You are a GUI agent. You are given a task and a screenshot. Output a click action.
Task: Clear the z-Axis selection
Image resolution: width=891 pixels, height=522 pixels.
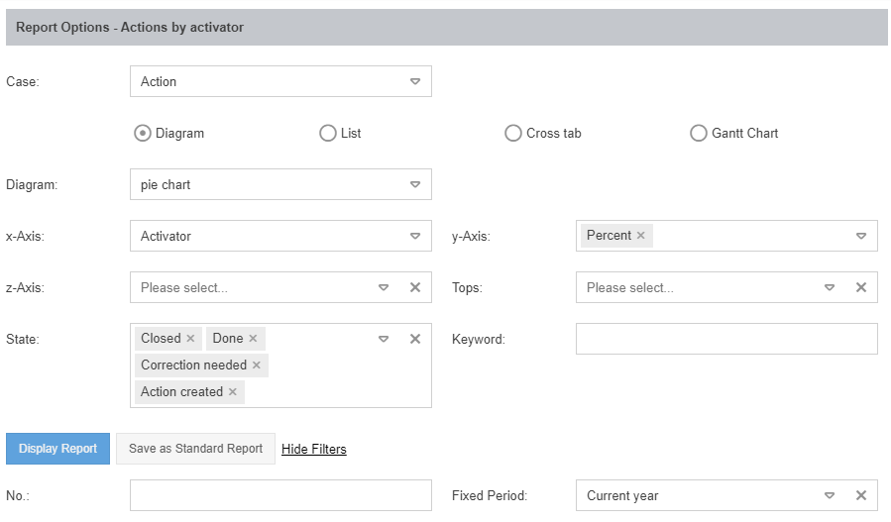(415, 287)
